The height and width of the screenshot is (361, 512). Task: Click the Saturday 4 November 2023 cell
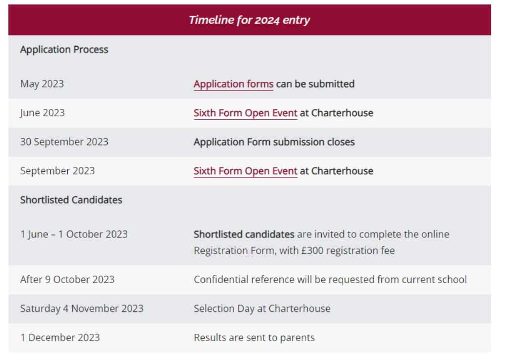82,309
